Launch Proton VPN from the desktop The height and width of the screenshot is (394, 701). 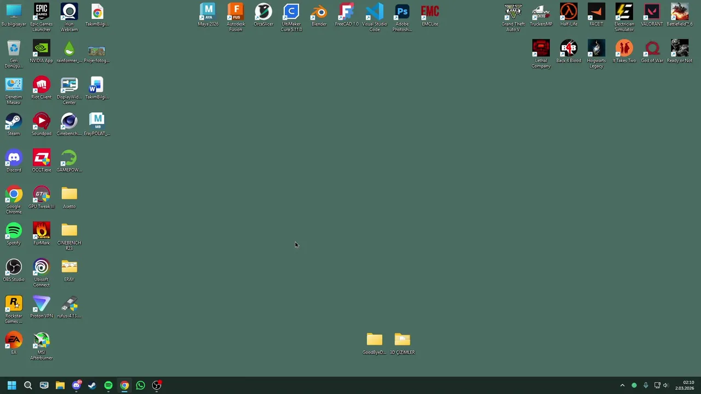(41, 306)
